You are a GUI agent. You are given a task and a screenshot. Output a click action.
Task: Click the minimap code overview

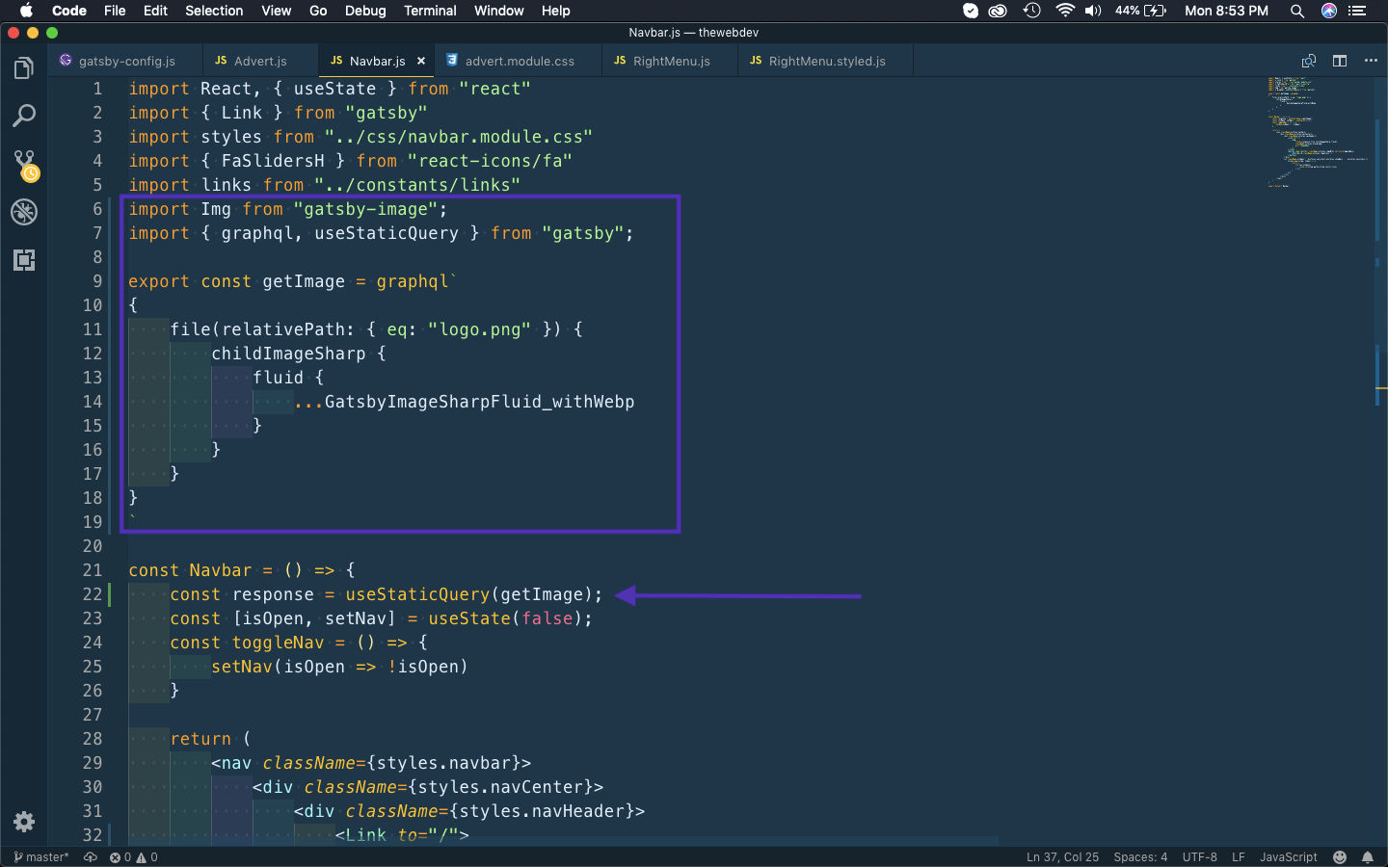point(1317,133)
